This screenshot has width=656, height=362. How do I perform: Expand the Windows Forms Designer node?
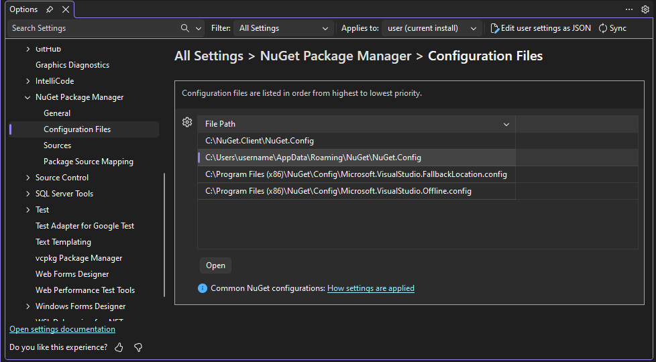pyautogui.click(x=28, y=306)
